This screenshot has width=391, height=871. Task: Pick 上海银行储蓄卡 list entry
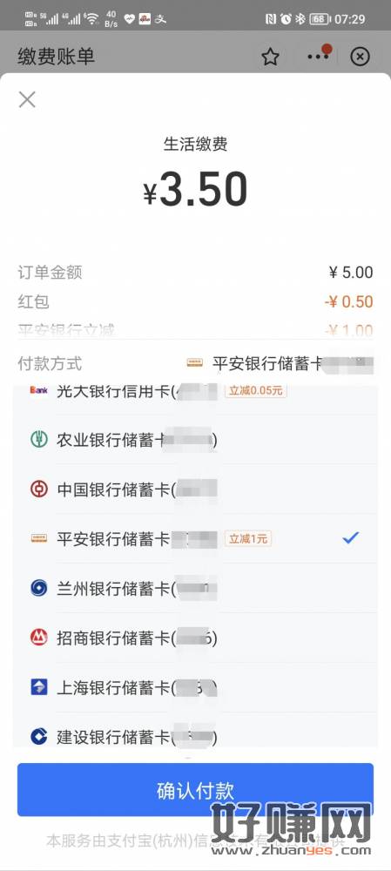coord(195,688)
